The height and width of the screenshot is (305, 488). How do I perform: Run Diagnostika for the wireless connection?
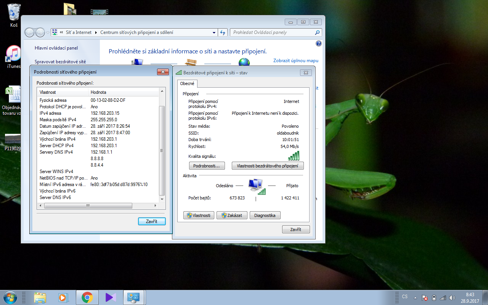265,215
